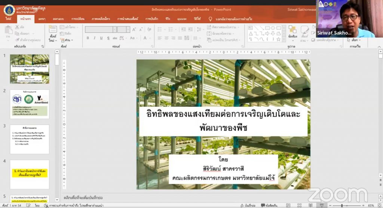Image resolution: width=383 pixels, height=208 pixels.
Task: Select slide 3 thumbnail in panel
Action: click(x=30, y=139)
